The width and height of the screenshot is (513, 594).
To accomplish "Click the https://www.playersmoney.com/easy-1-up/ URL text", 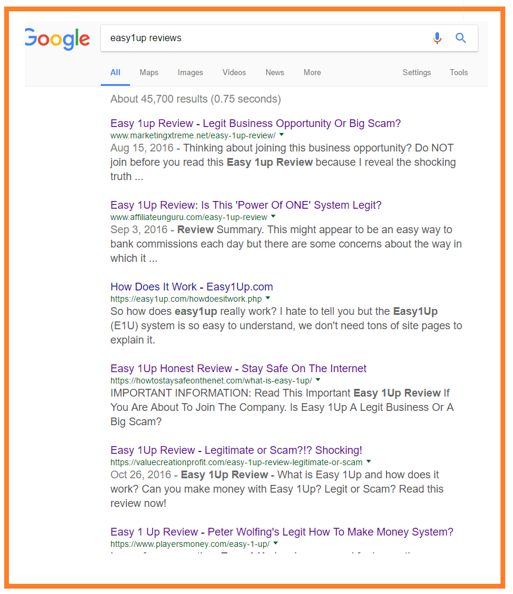I will [190, 544].
